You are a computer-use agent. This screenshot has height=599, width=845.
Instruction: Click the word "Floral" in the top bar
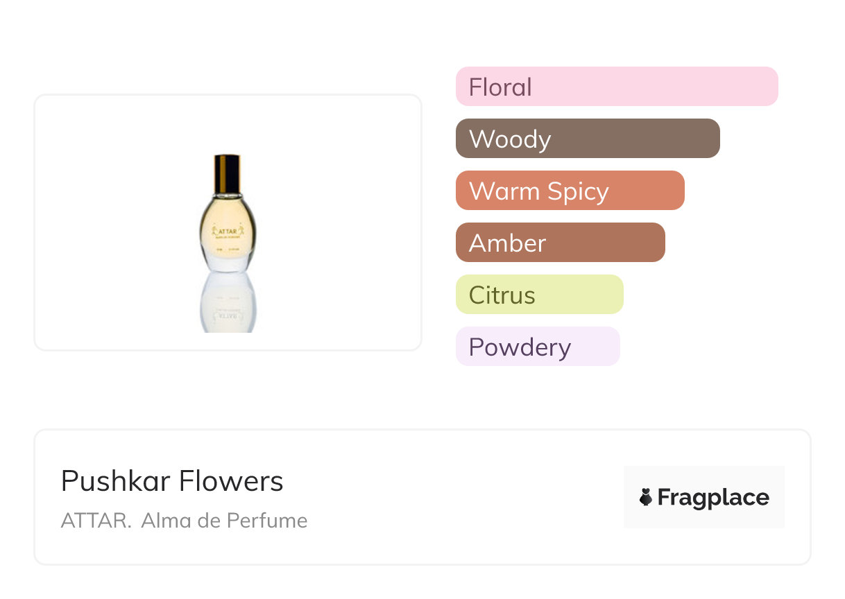[500, 87]
